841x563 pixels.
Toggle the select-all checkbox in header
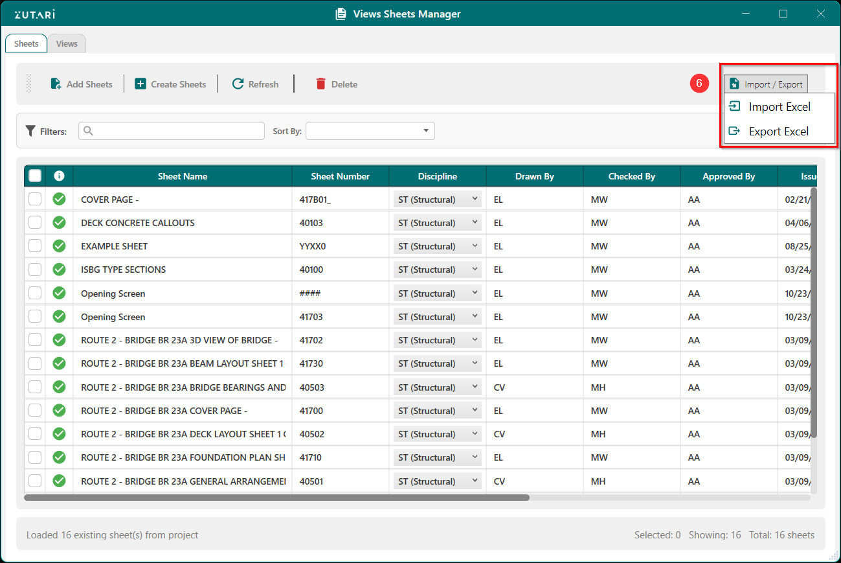click(35, 176)
